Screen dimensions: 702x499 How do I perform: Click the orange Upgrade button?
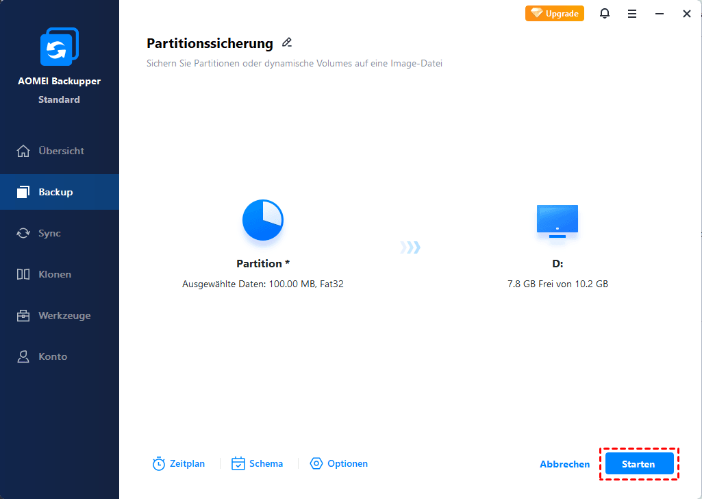pos(554,14)
